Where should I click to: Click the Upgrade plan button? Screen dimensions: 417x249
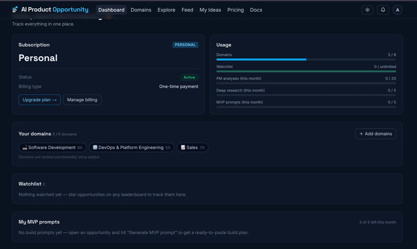click(40, 100)
